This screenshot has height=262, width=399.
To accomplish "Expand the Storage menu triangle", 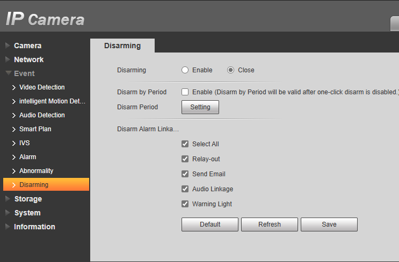I will click(8, 199).
